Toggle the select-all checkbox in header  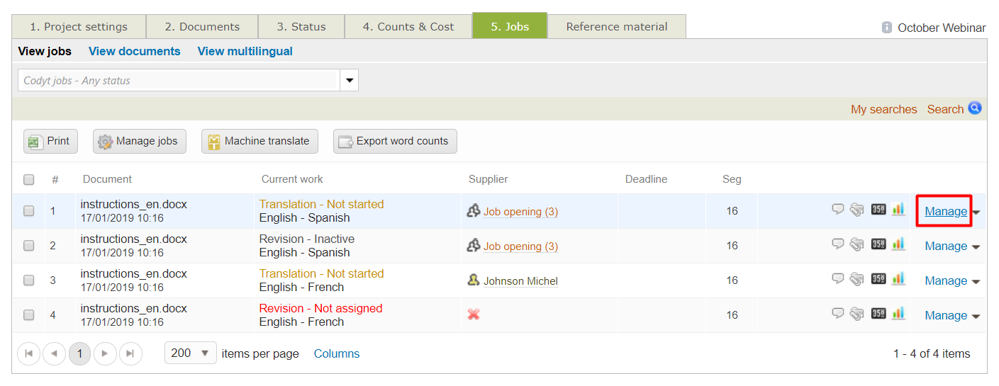[x=29, y=179]
